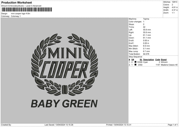
Task: Click the Machine value 'Tajima'
Action: point(146,19)
